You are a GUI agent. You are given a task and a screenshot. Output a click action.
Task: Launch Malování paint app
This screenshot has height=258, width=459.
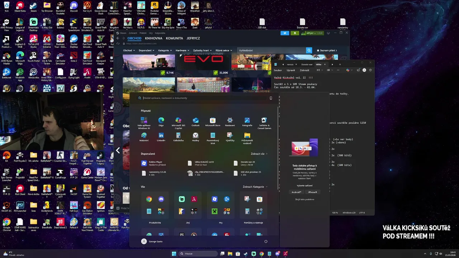pos(144,137)
